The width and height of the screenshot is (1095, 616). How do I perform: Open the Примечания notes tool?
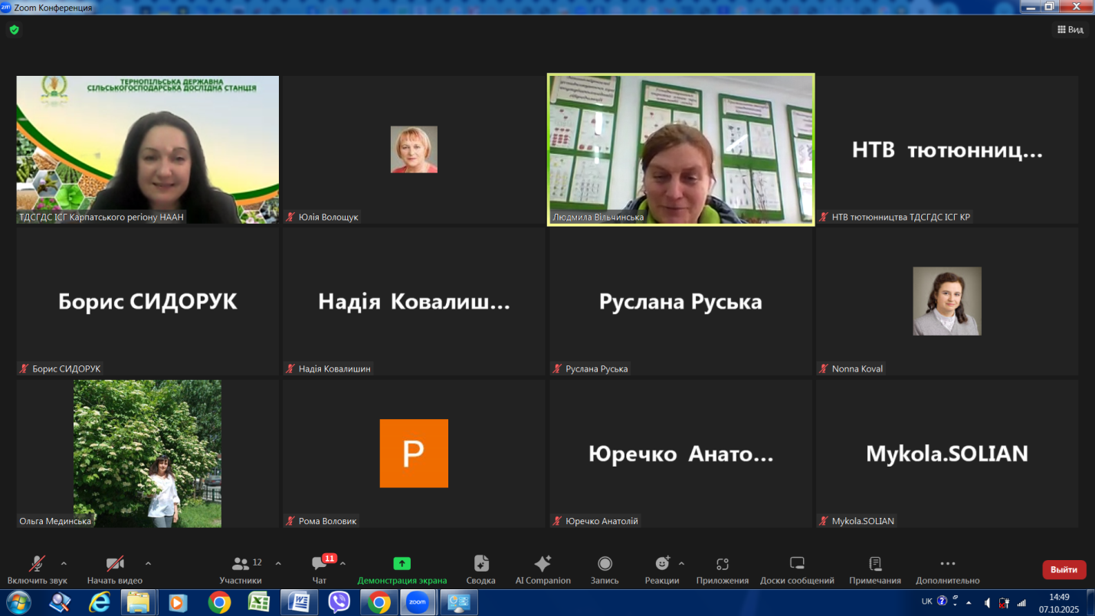(x=874, y=565)
